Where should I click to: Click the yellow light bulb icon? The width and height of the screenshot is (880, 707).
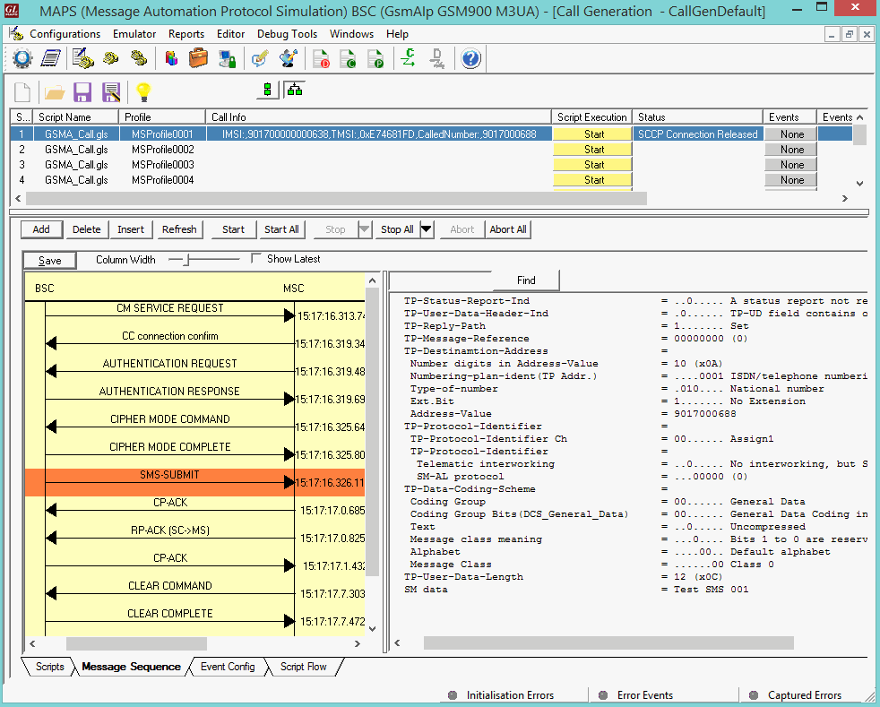[x=143, y=92]
